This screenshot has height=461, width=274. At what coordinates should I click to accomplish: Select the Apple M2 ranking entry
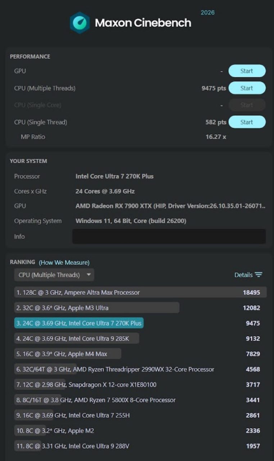pos(140,430)
